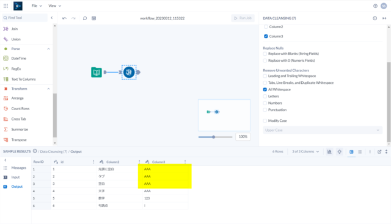Open results more options vertical dots

(x=370, y=152)
